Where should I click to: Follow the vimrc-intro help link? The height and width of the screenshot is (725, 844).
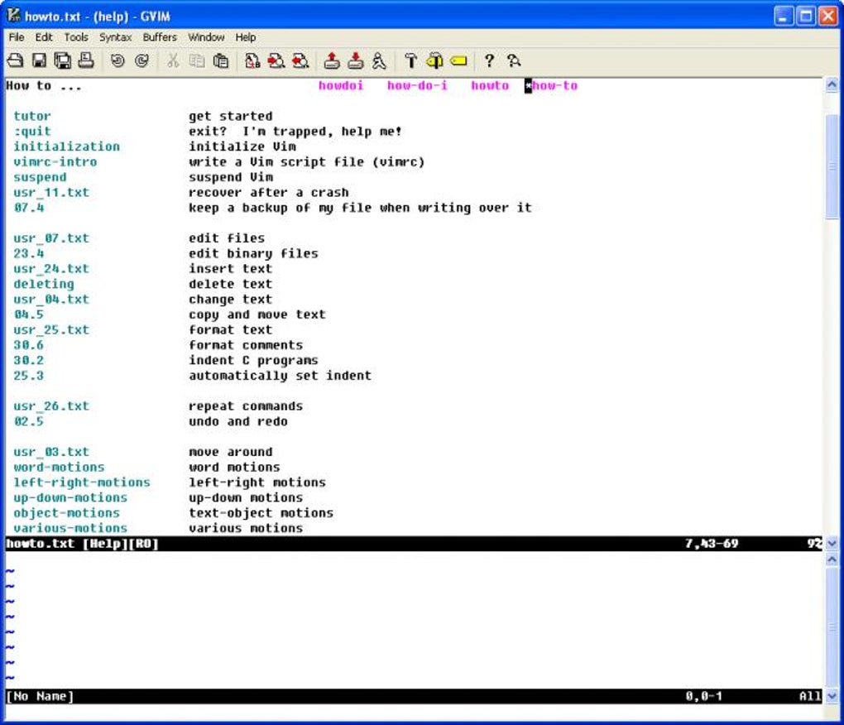pyautogui.click(x=55, y=161)
